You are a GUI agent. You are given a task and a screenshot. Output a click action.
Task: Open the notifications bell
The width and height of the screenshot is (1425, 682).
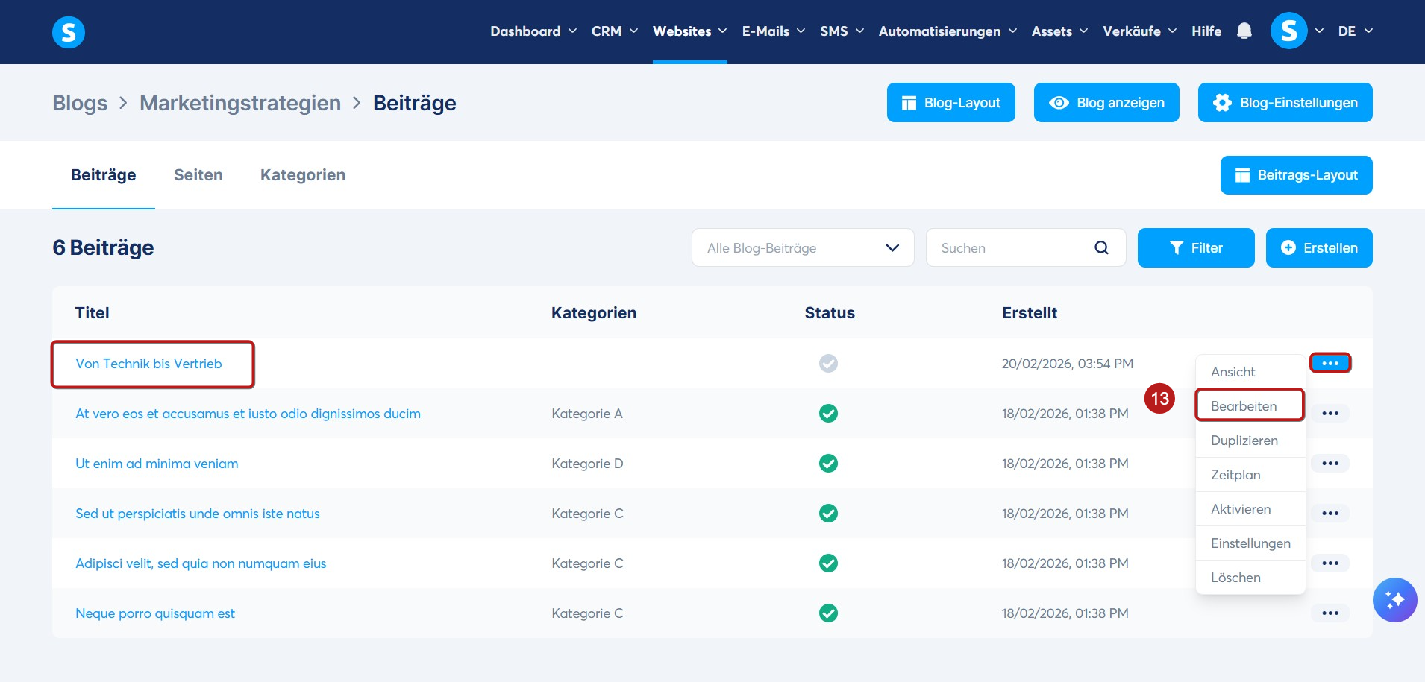tap(1244, 31)
